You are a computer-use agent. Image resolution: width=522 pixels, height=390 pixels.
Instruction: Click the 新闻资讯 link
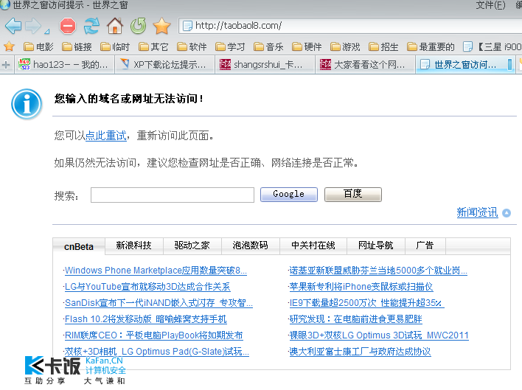point(477,212)
